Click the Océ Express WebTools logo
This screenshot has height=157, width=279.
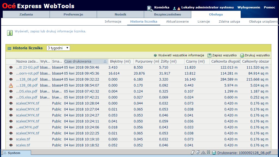(x=38, y=6)
